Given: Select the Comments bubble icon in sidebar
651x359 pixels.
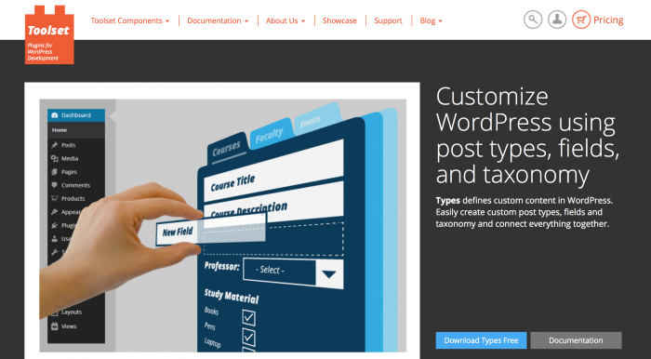Looking at the screenshot, I should 54,185.
